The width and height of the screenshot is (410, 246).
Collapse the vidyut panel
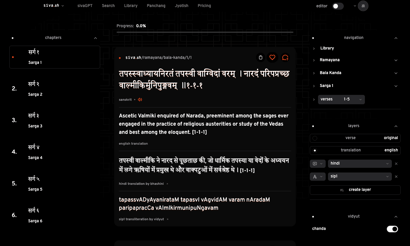click(x=396, y=217)
